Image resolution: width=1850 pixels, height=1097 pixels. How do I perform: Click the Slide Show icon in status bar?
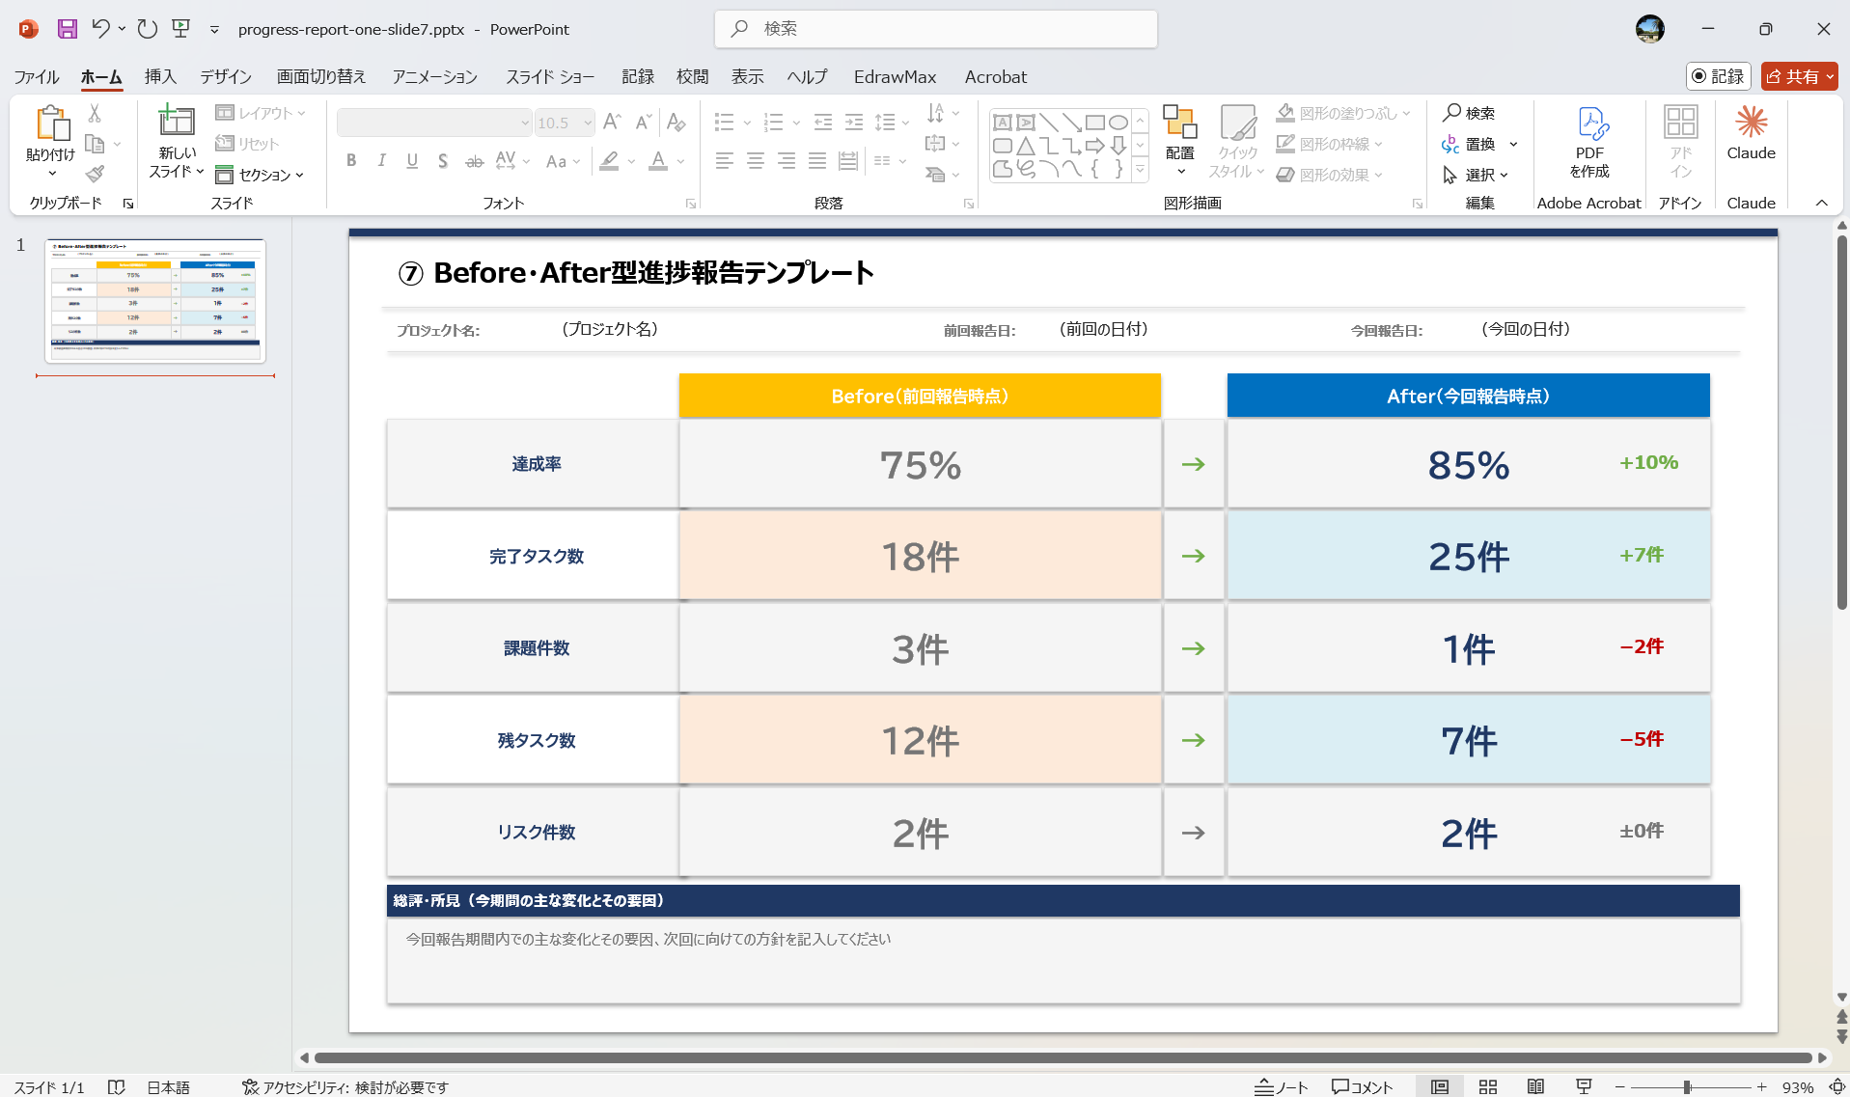click(x=1584, y=1086)
